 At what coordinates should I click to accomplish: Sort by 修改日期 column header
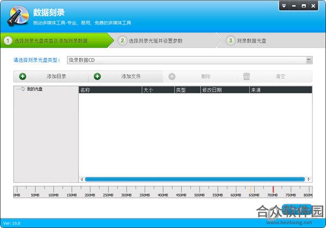pos(225,90)
